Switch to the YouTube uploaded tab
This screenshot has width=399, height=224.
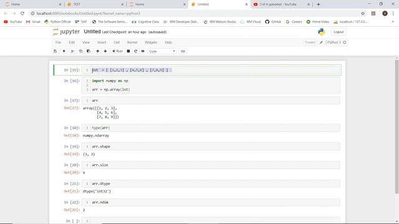click(282, 4)
